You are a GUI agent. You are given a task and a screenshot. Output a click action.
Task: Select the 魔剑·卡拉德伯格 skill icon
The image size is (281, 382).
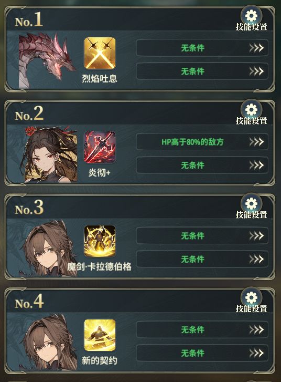click(100, 241)
